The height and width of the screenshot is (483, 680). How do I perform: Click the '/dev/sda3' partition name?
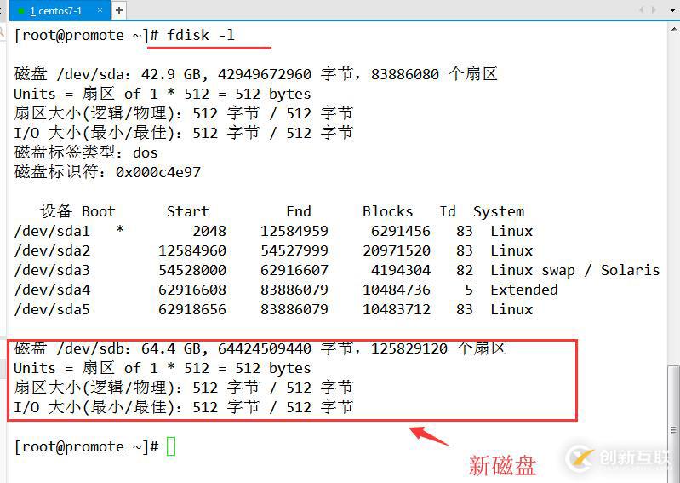(x=52, y=270)
